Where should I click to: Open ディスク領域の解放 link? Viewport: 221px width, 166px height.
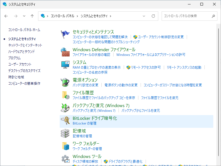pos(85,161)
